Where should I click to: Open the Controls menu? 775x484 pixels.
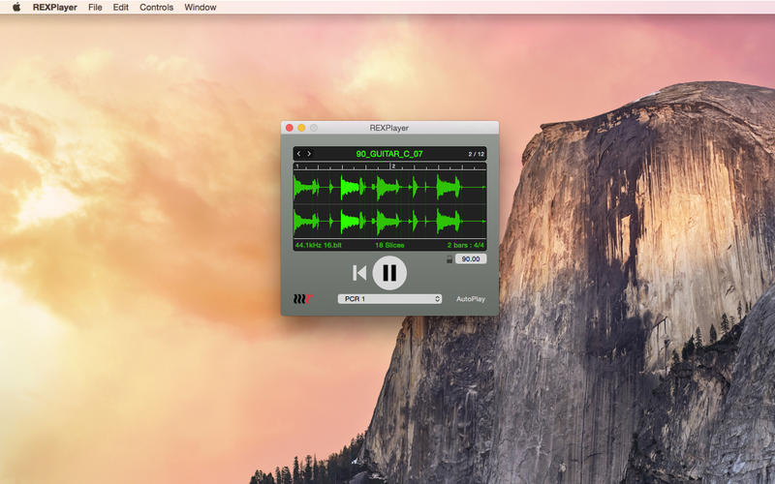click(156, 7)
